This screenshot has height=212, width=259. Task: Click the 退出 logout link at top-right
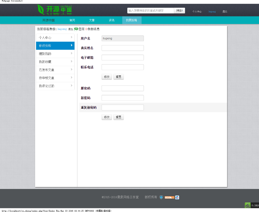(224, 12)
